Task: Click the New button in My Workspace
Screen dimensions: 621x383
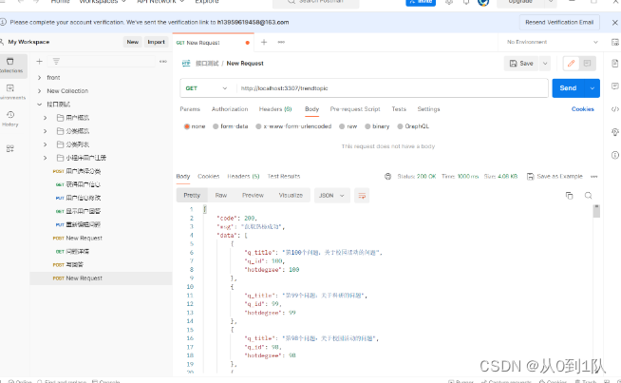Action: (133, 42)
